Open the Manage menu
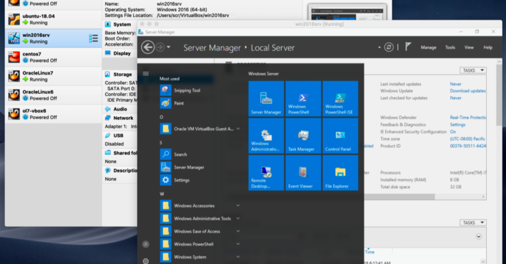 [429, 47]
